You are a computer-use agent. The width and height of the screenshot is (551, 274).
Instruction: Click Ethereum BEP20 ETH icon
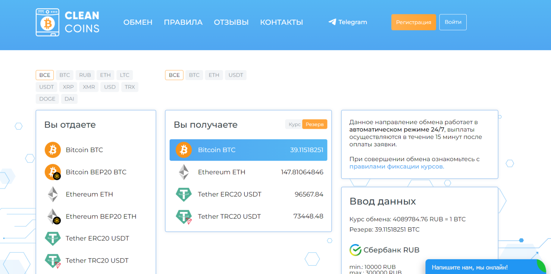click(53, 216)
